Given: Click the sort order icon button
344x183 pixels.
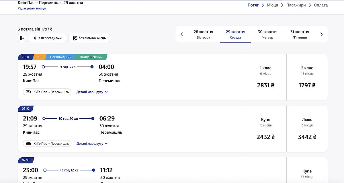Looking at the screenshot, I should point(22,38).
